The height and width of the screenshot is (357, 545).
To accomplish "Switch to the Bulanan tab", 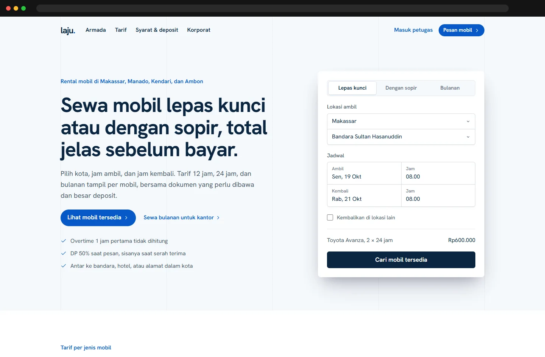I will tap(450, 88).
